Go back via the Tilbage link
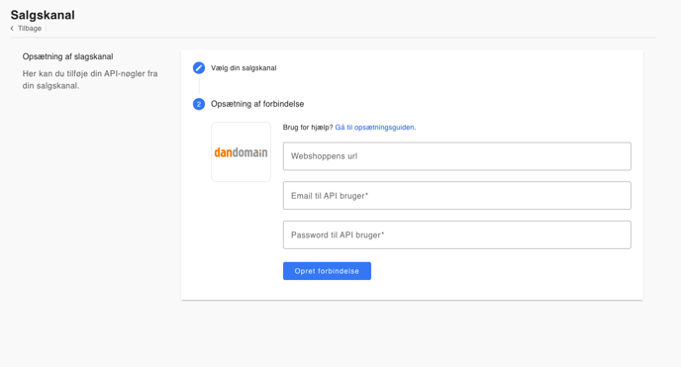The width and height of the screenshot is (681, 367). [x=30, y=29]
